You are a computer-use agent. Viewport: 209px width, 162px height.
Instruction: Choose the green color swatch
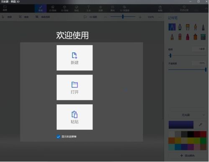pos(203,141)
